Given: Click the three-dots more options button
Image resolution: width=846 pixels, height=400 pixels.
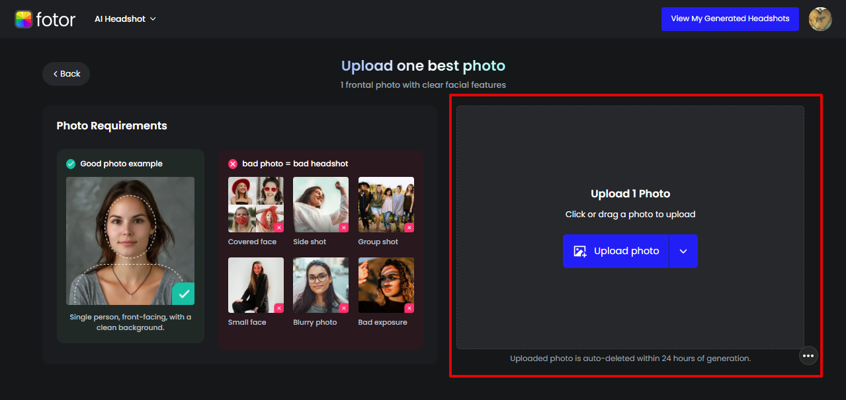Looking at the screenshot, I should [808, 355].
